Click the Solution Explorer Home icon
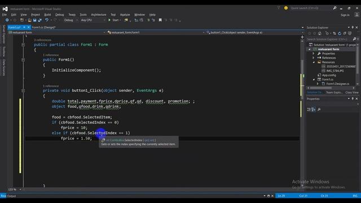This screenshot has width=361, height=203. [x=320, y=34]
